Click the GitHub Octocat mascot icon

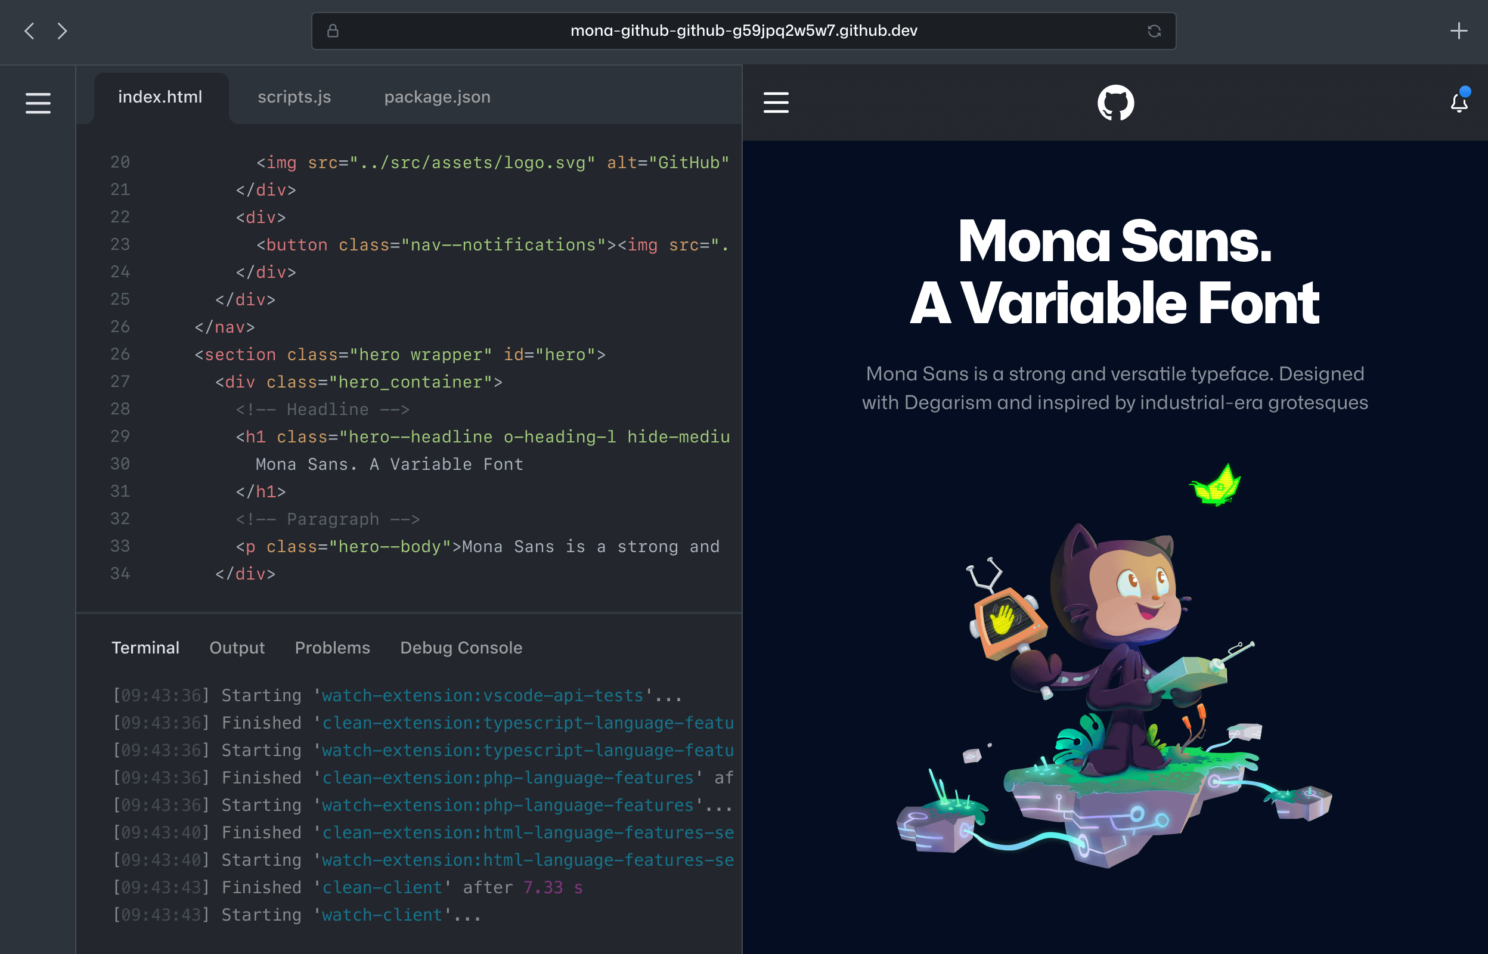1116,103
